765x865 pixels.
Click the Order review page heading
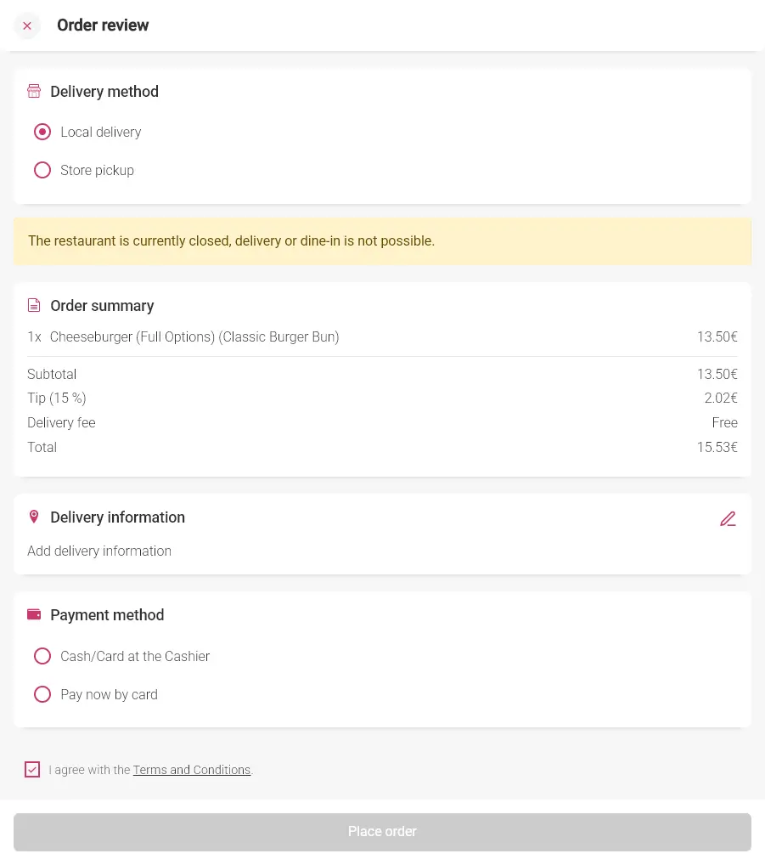(x=103, y=25)
